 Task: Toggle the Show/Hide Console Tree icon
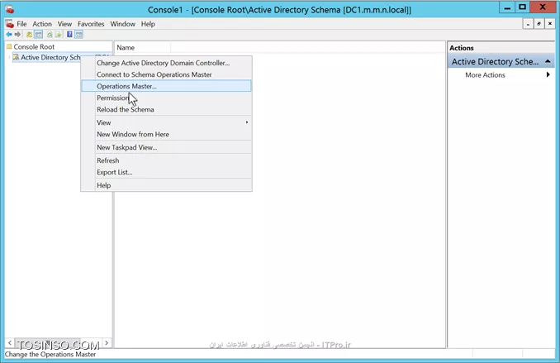(38, 35)
